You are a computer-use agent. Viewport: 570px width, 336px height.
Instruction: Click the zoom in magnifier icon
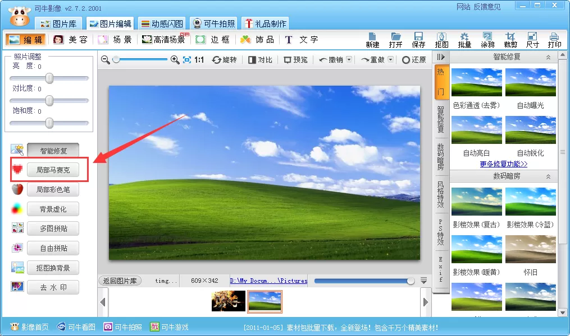click(x=175, y=60)
